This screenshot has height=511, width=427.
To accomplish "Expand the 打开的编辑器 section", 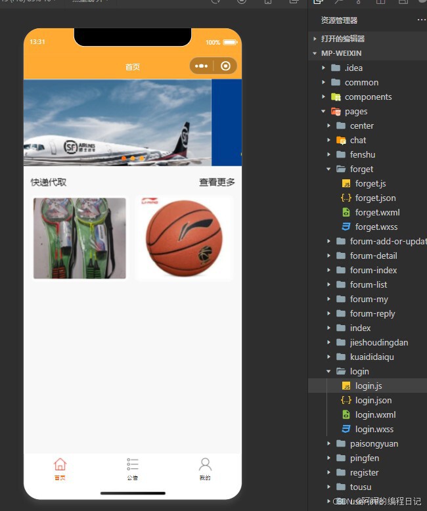I will coord(367,39).
